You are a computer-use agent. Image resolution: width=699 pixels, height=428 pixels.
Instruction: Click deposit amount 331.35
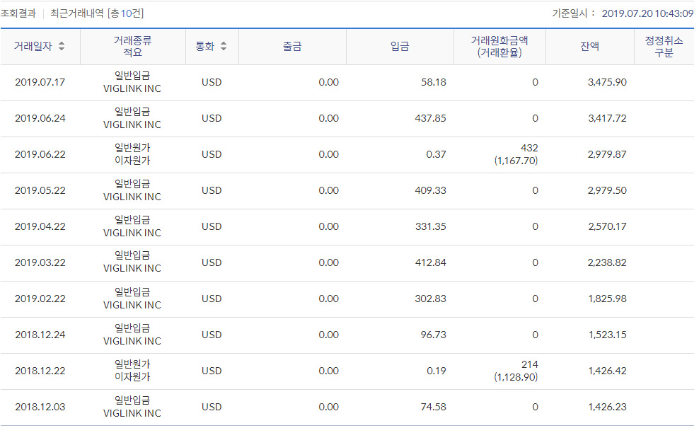[431, 226]
